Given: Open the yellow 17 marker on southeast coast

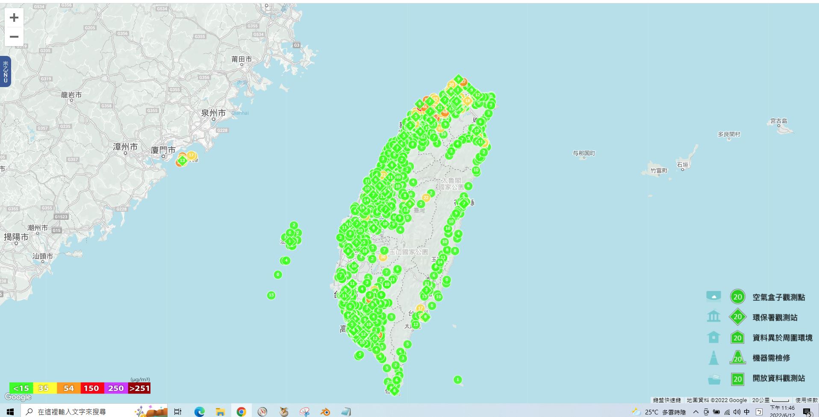Looking at the screenshot, I should pyautogui.click(x=421, y=308).
